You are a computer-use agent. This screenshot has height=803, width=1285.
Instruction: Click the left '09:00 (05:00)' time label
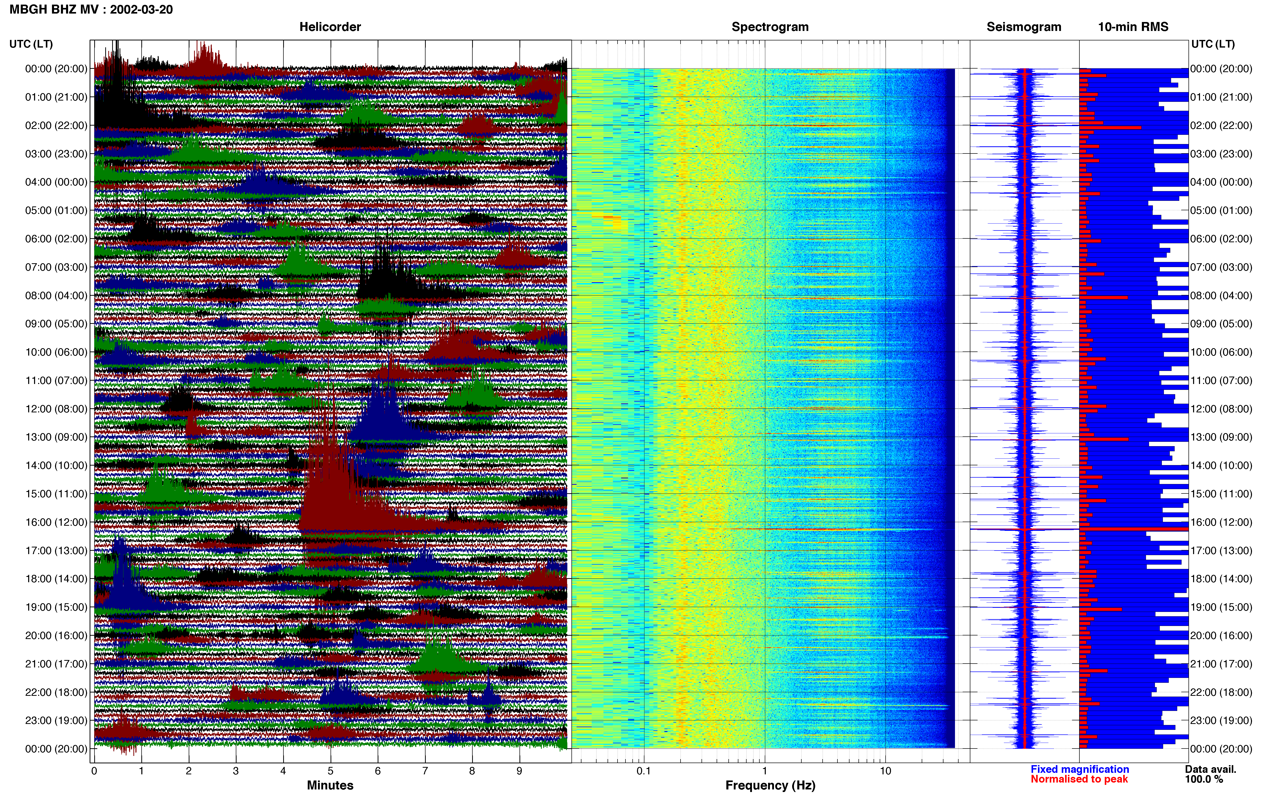click(x=56, y=324)
